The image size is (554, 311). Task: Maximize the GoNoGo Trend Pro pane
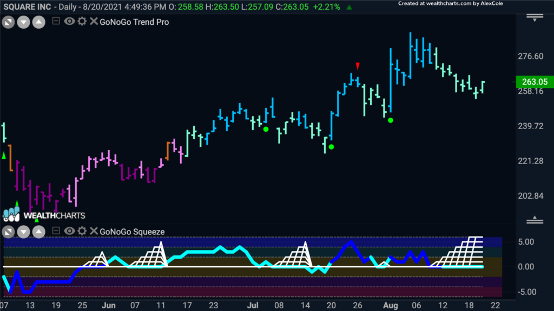(x=8, y=23)
